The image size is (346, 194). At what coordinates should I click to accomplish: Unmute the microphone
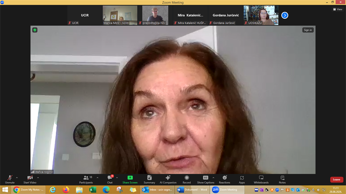[10, 179]
